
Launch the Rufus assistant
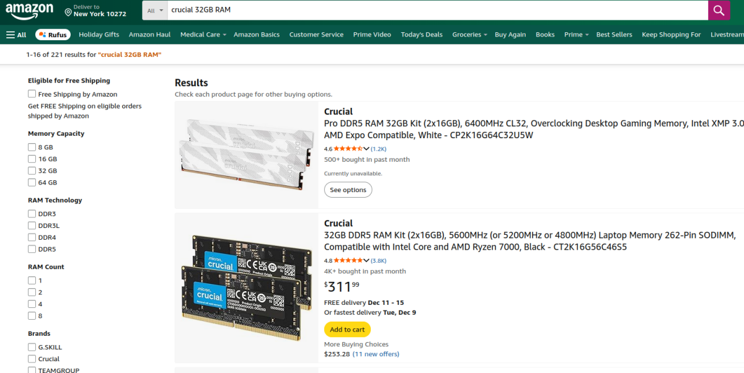53,35
